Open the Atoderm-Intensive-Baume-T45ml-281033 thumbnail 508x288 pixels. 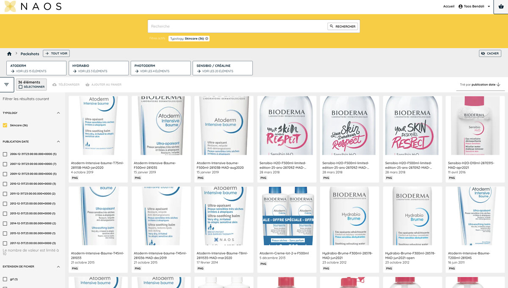point(98,216)
